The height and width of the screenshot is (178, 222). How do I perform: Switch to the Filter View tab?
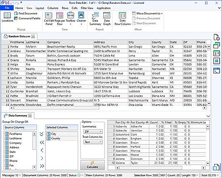coord(87,8)
